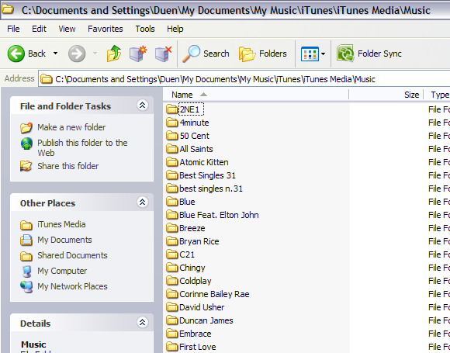Select the Breeze folder
Screen dimensions: 450x353
pyautogui.click(x=185, y=228)
